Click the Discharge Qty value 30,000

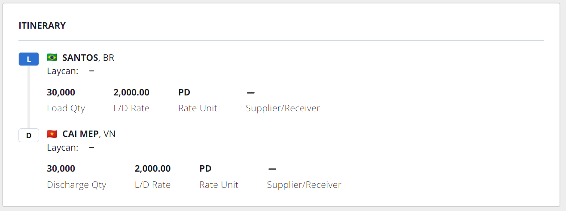[x=61, y=169]
